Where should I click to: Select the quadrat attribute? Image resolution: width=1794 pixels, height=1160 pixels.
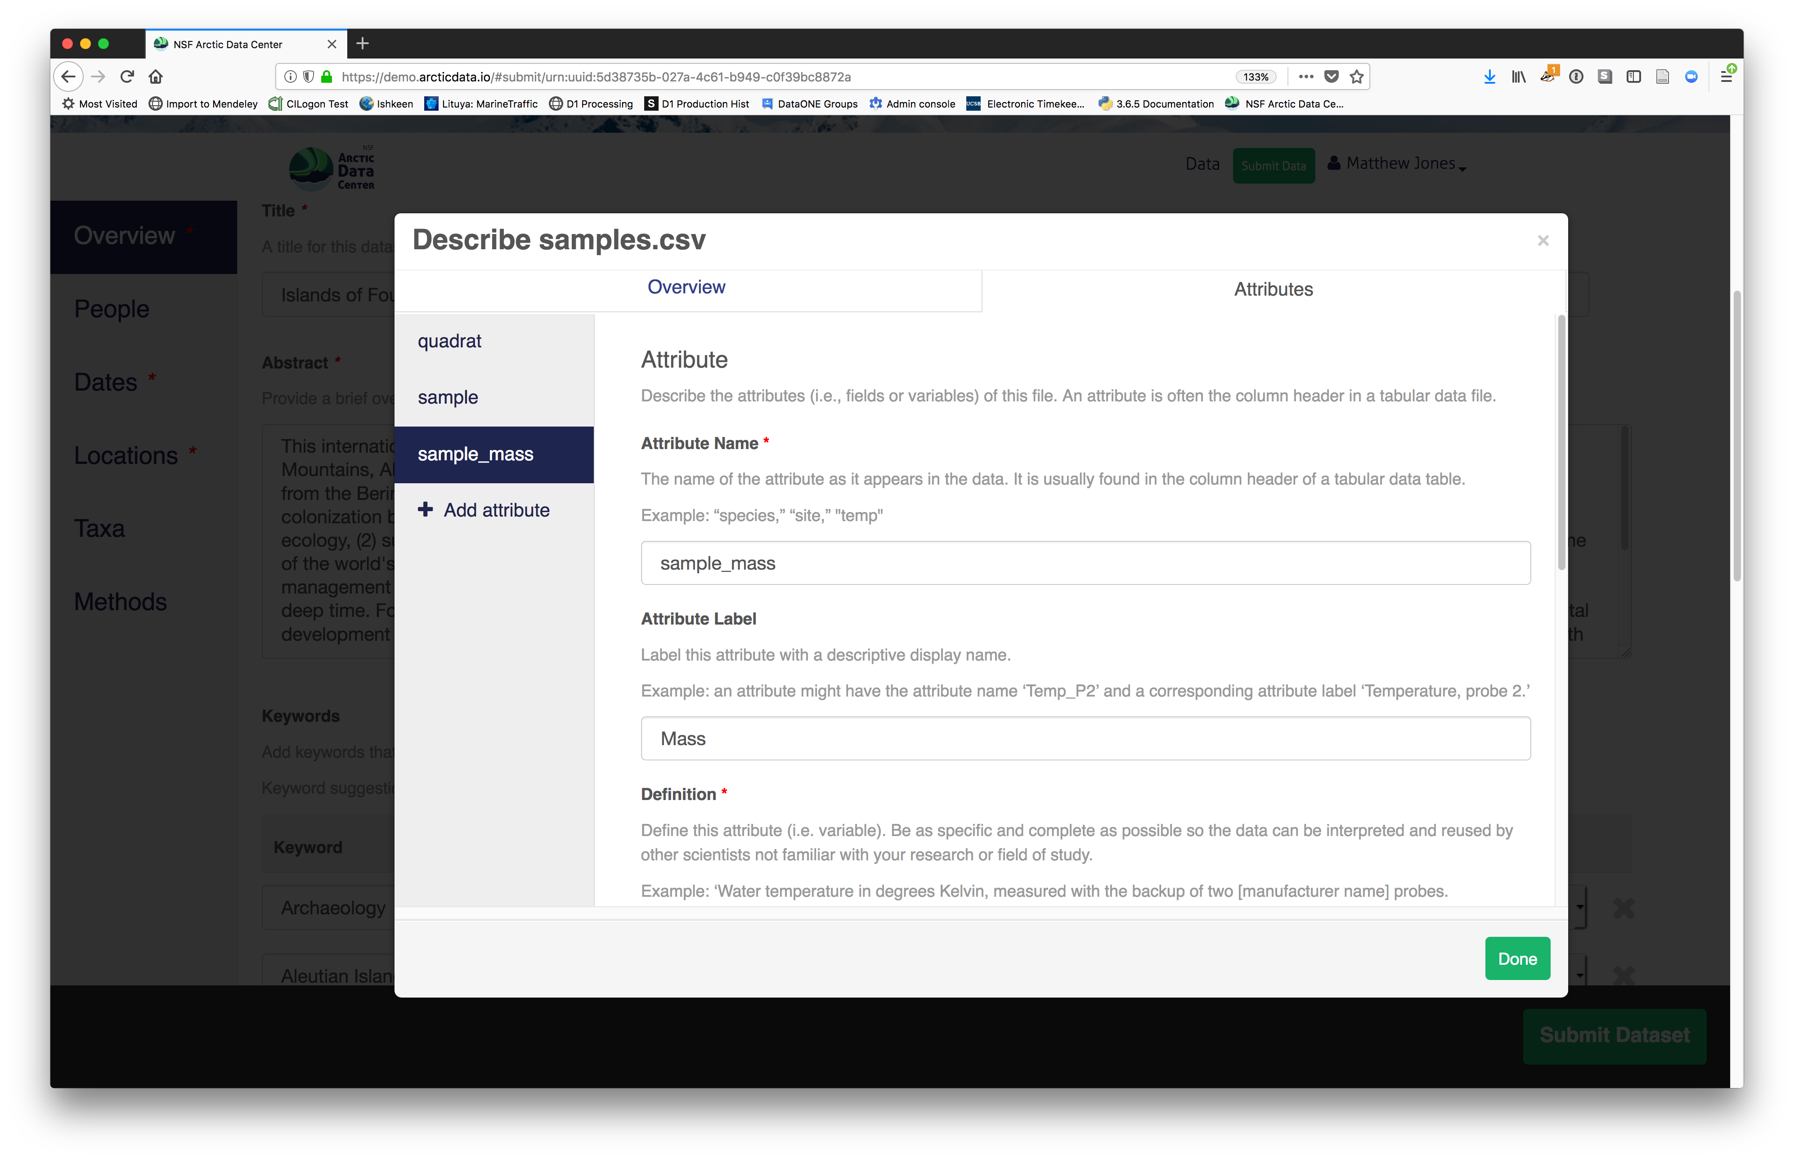pyautogui.click(x=449, y=341)
